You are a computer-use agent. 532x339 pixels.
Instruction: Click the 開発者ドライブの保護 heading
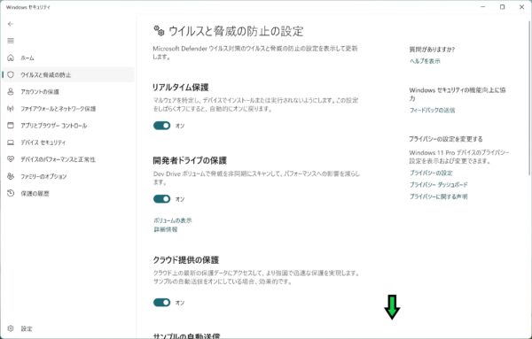coord(190,160)
